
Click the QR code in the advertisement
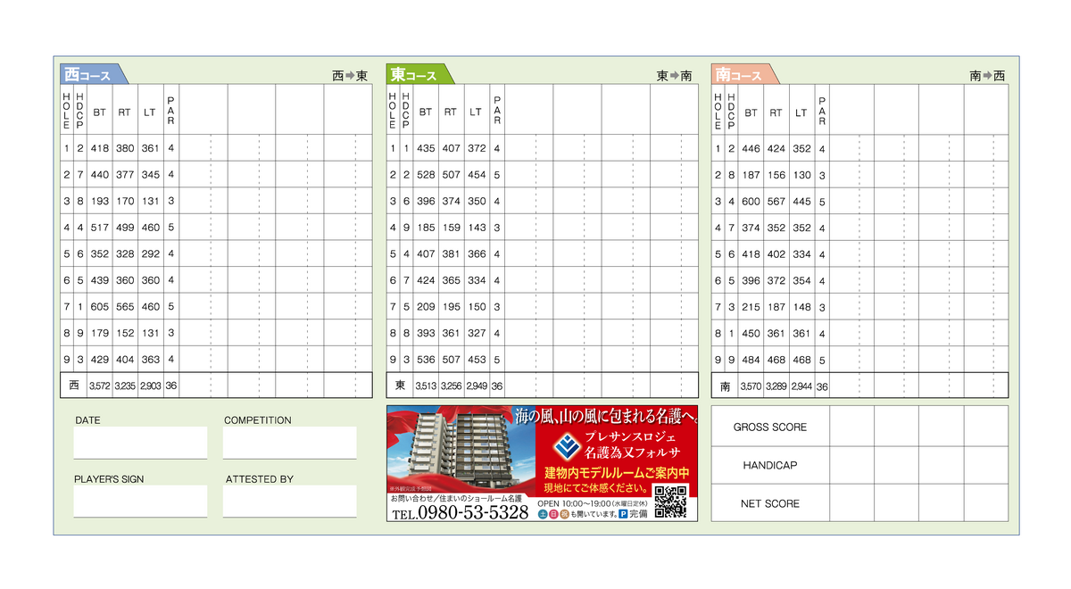670,502
